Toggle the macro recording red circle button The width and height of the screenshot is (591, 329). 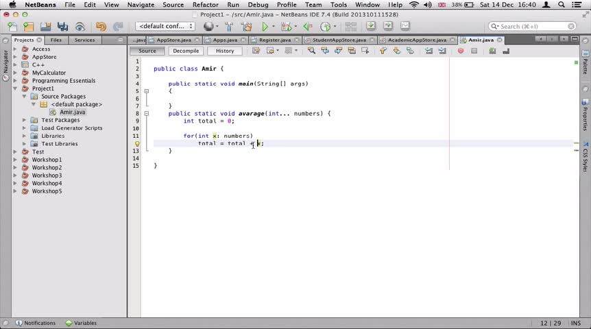[461, 51]
